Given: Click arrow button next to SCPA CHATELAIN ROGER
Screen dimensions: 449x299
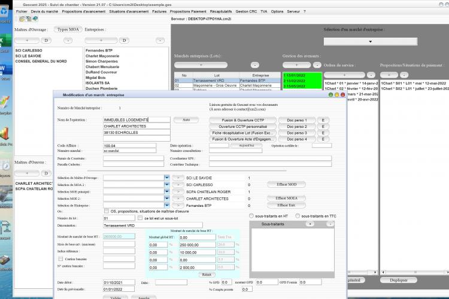Looking at the screenshot, I should pos(178,192).
